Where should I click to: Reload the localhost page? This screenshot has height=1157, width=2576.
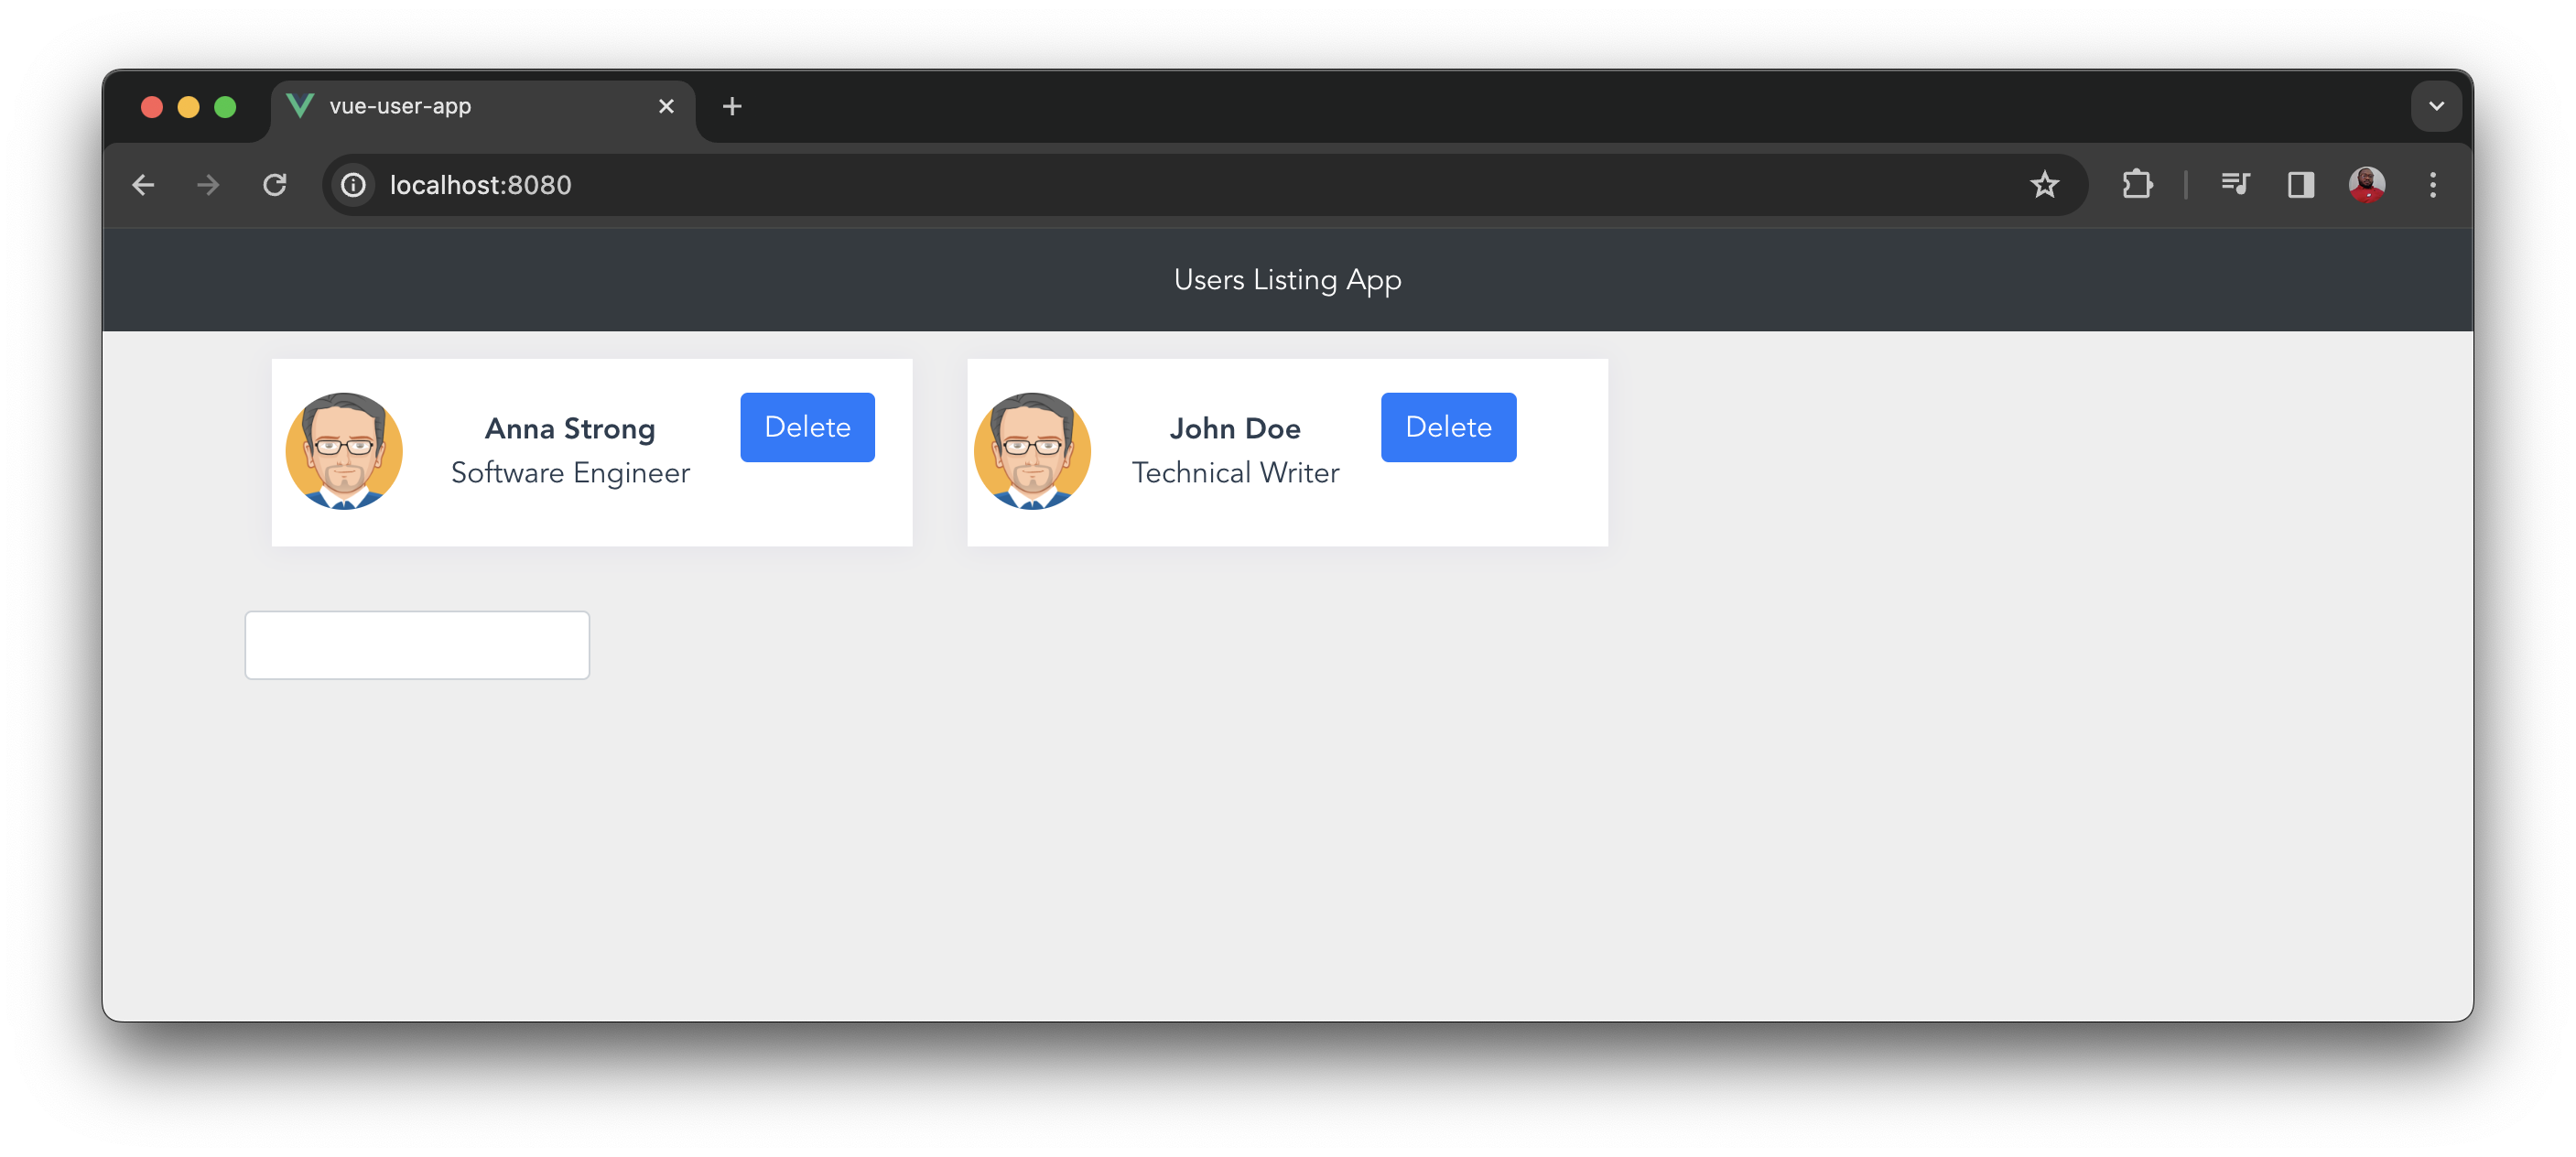pyautogui.click(x=275, y=185)
